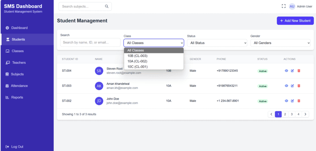This screenshot has width=316, height=151.
Task: Click the search magnifier icon in top bar
Action: click(106, 6)
